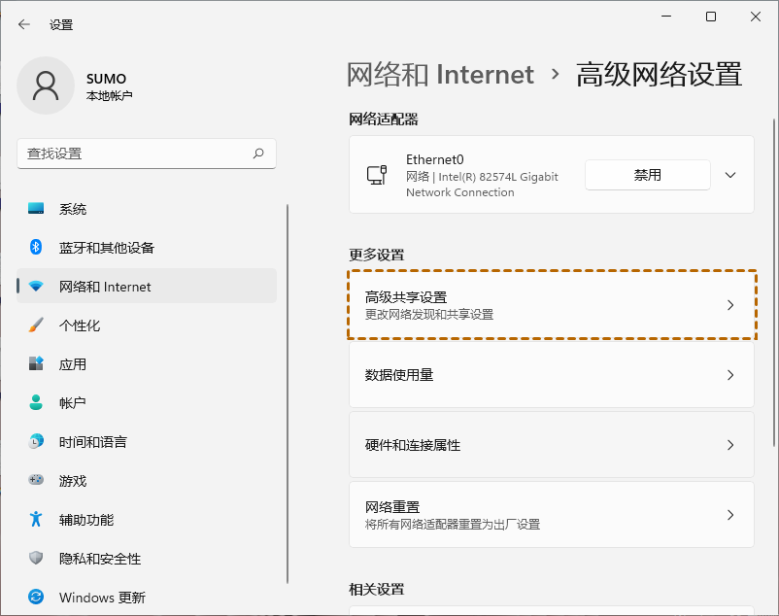
Task: Click the 更多设置 section heading
Action: 377,255
